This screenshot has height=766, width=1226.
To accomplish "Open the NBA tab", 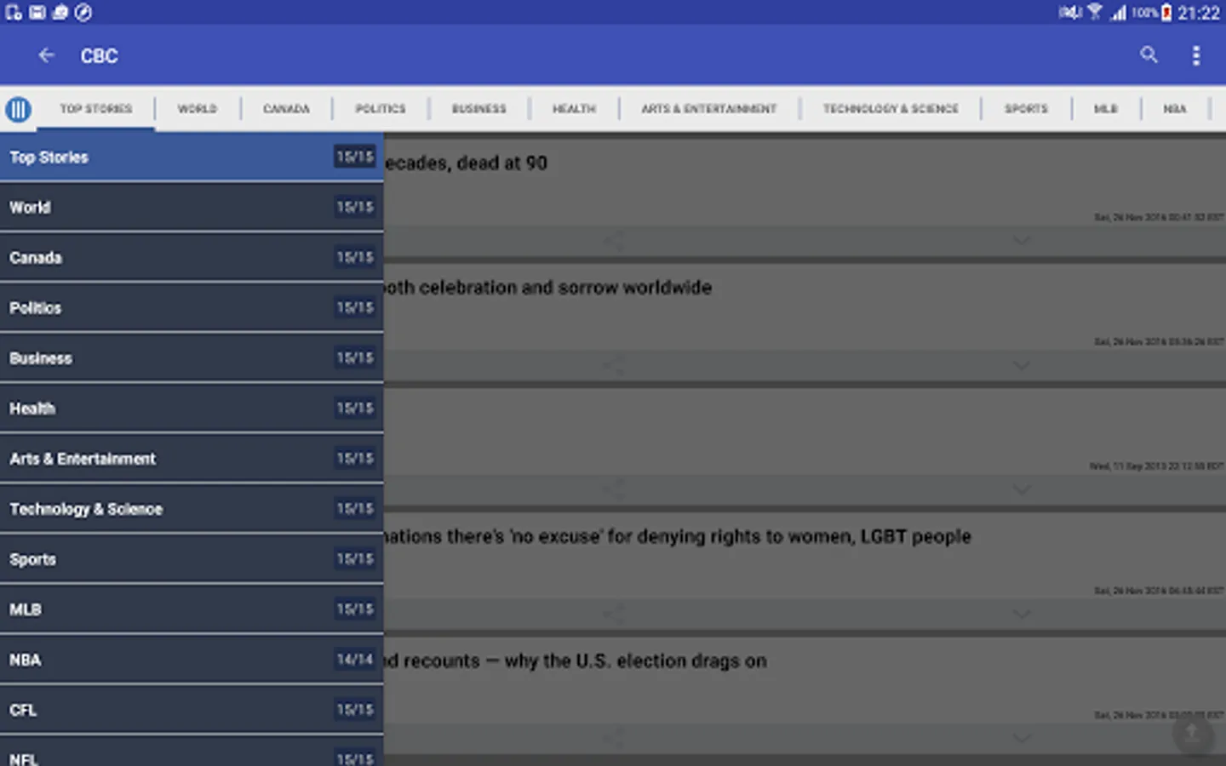I will [1175, 109].
